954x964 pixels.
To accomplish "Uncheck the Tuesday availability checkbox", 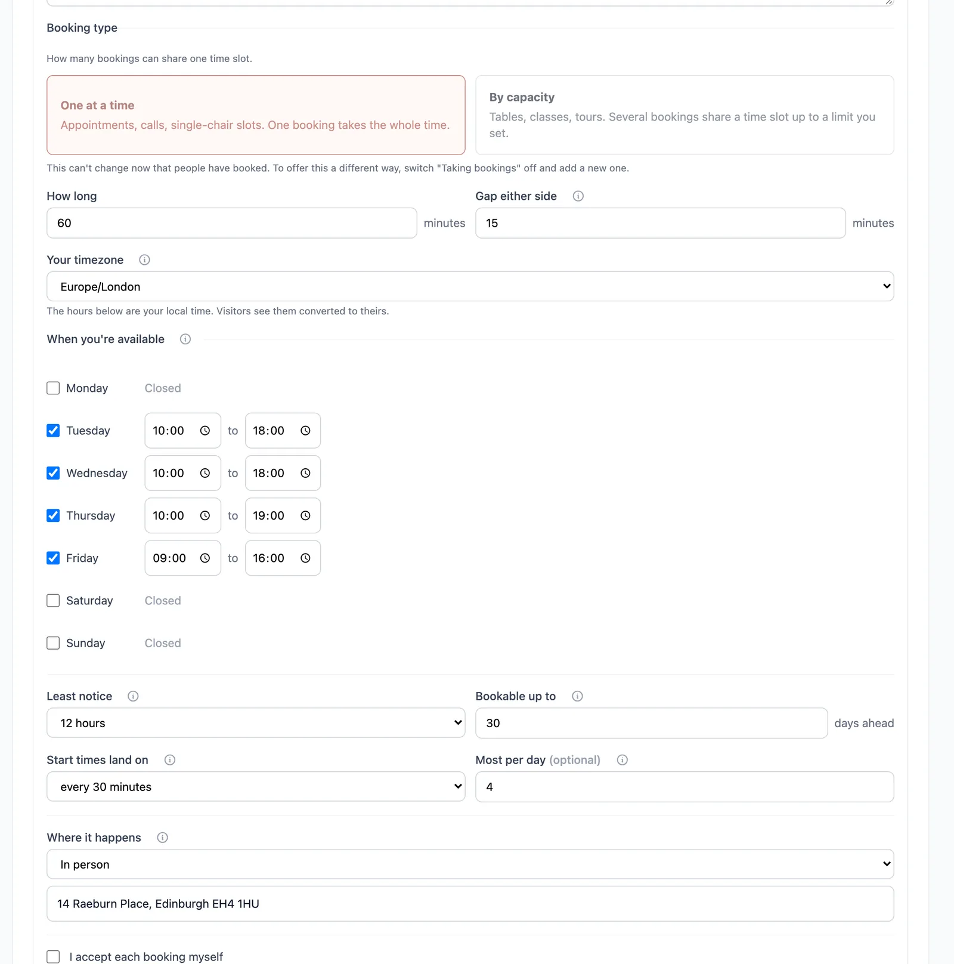I will tap(53, 431).
